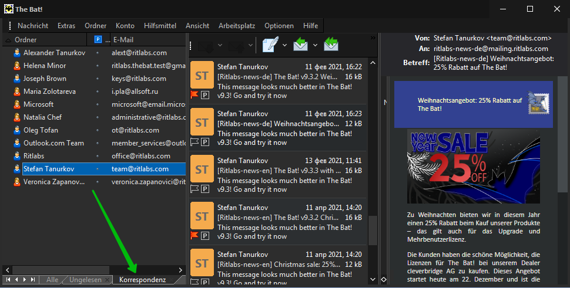570x288 pixels.
Task: Click the Microsoft contact icon
Action: 16,104
